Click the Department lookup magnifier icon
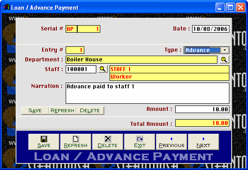 point(224,60)
